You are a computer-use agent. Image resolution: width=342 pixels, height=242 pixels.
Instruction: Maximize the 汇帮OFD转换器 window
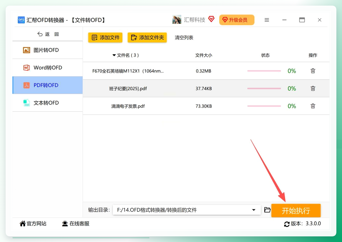302,20
